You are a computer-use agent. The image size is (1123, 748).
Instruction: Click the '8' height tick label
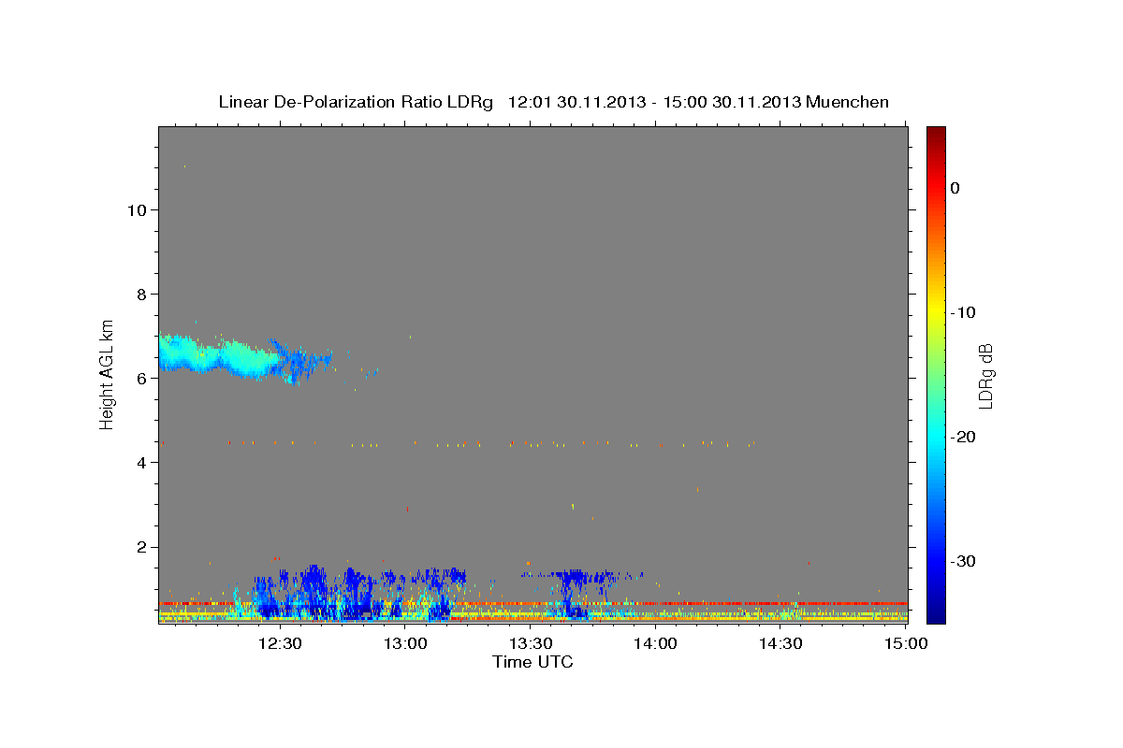click(x=140, y=295)
